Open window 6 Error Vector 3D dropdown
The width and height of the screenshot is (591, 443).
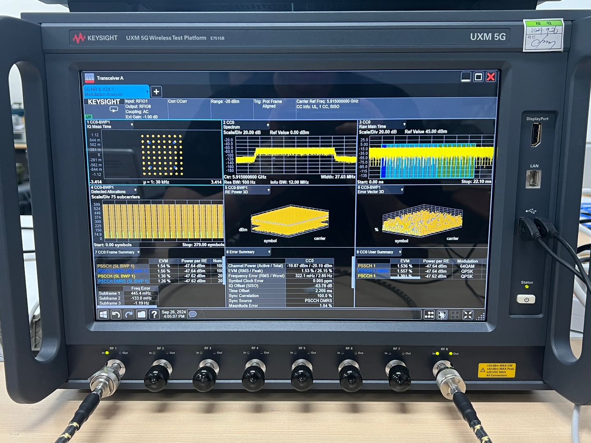click(402, 190)
